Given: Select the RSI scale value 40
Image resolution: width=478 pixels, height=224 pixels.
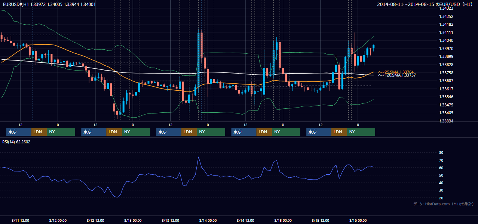Looking at the screenshot, I should click(441, 183).
